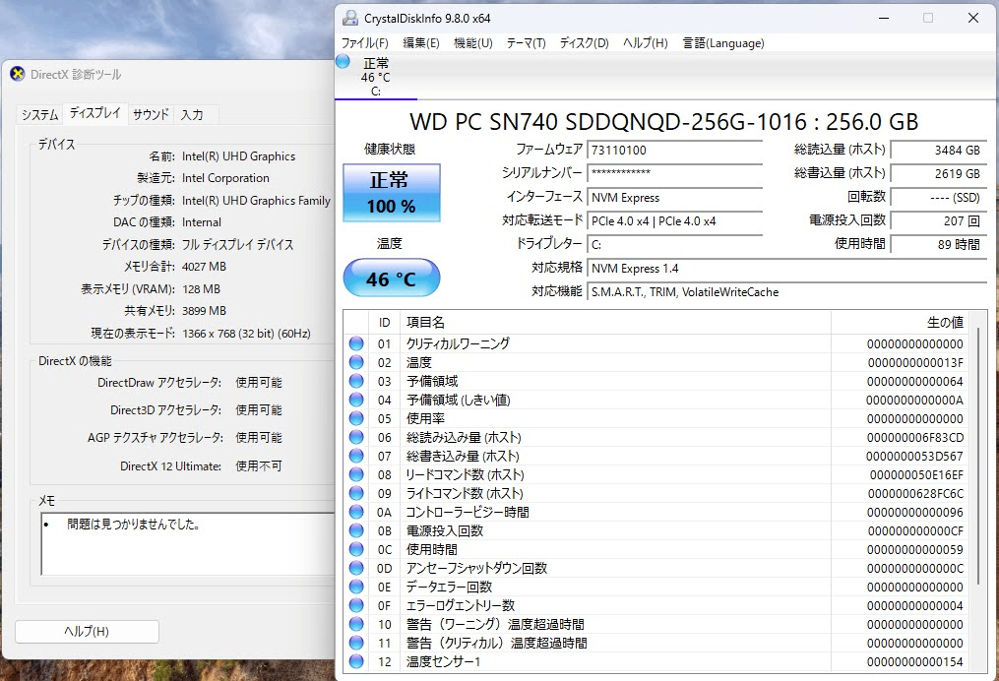
Task: Open the 言語(Language) menu
Action: [x=723, y=42]
